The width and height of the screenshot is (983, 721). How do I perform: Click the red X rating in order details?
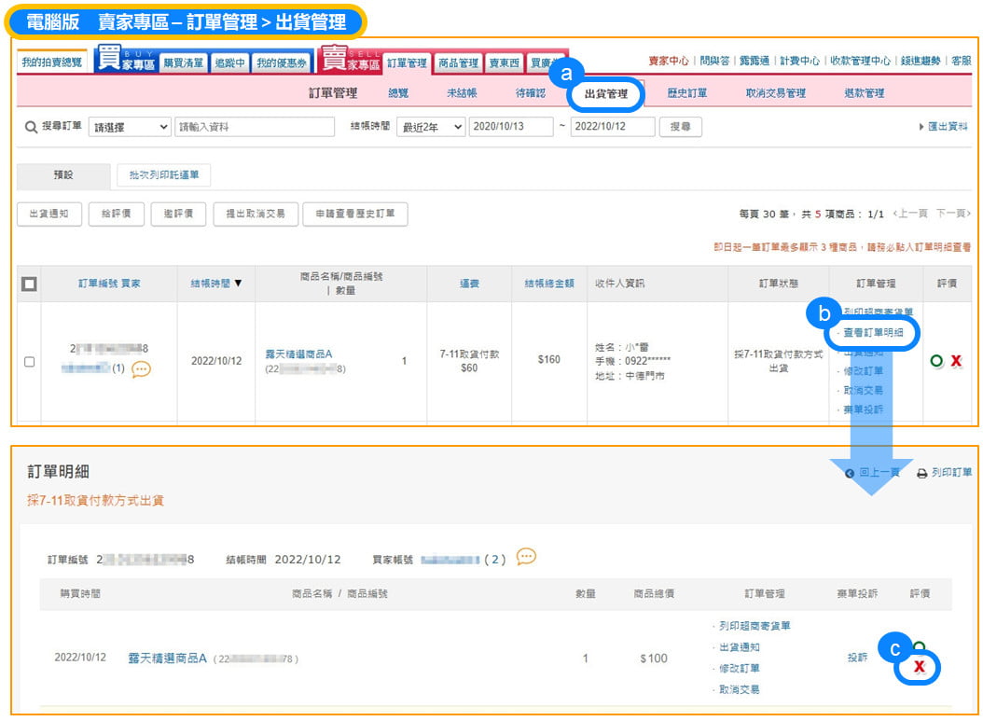pos(920,666)
